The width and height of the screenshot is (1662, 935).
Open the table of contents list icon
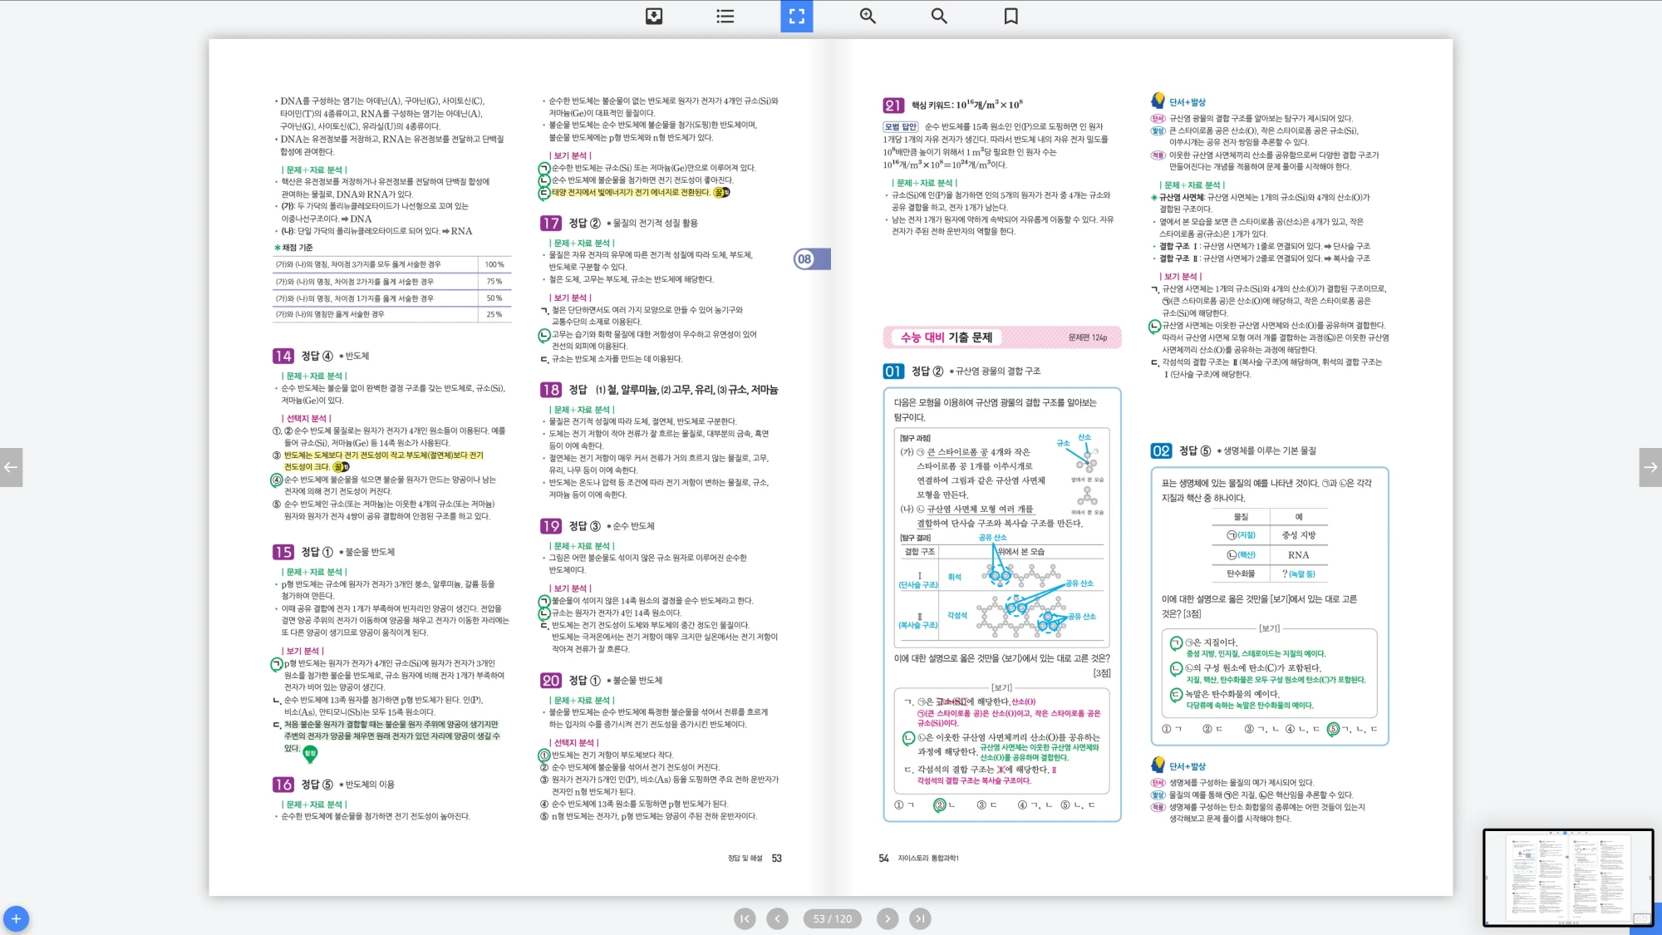click(x=725, y=16)
